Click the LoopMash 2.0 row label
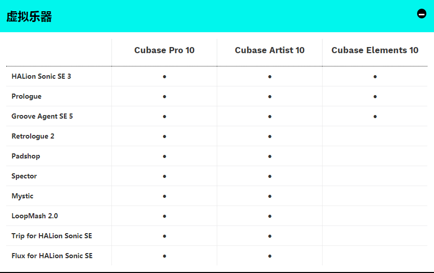Viewport: 434px width, 273px height. click(35, 216)
